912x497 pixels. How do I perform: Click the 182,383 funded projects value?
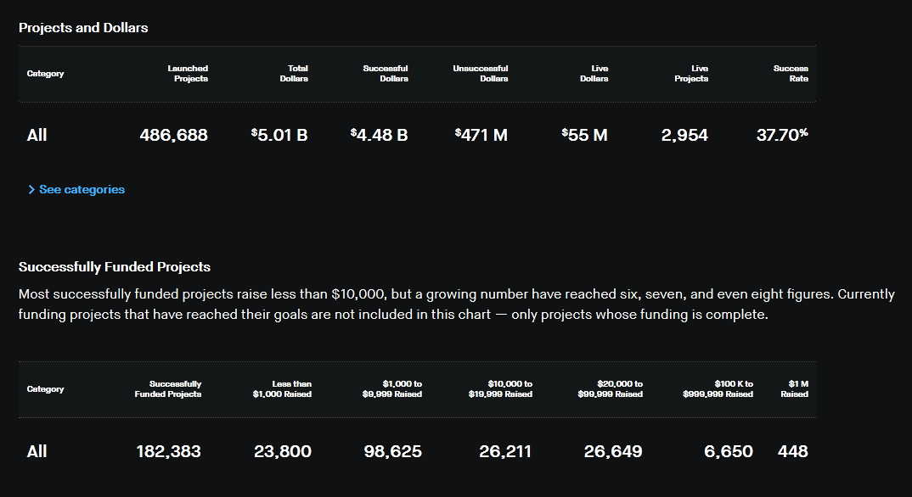pyautogui.click(x=169, y=451)
